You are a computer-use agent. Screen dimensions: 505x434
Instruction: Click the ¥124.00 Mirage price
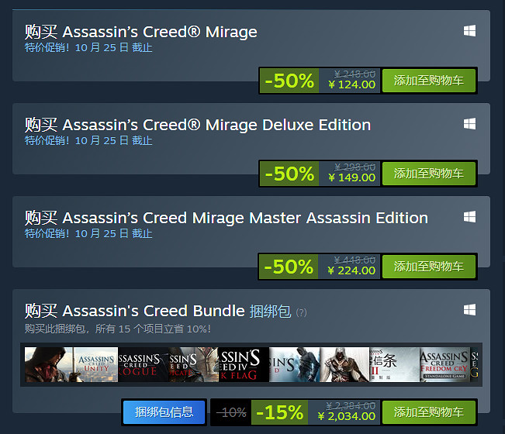pos(351,84)
